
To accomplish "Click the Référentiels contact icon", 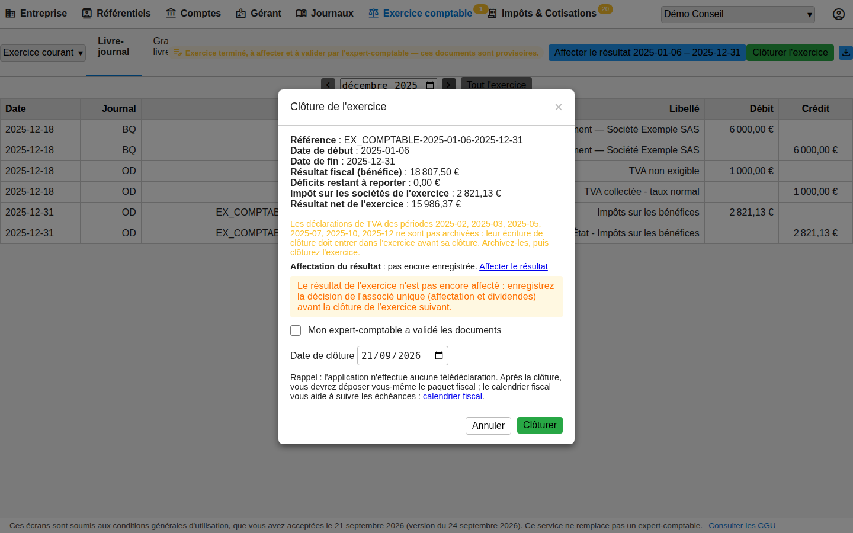I will pyautogui.click(x=87, y=13).
